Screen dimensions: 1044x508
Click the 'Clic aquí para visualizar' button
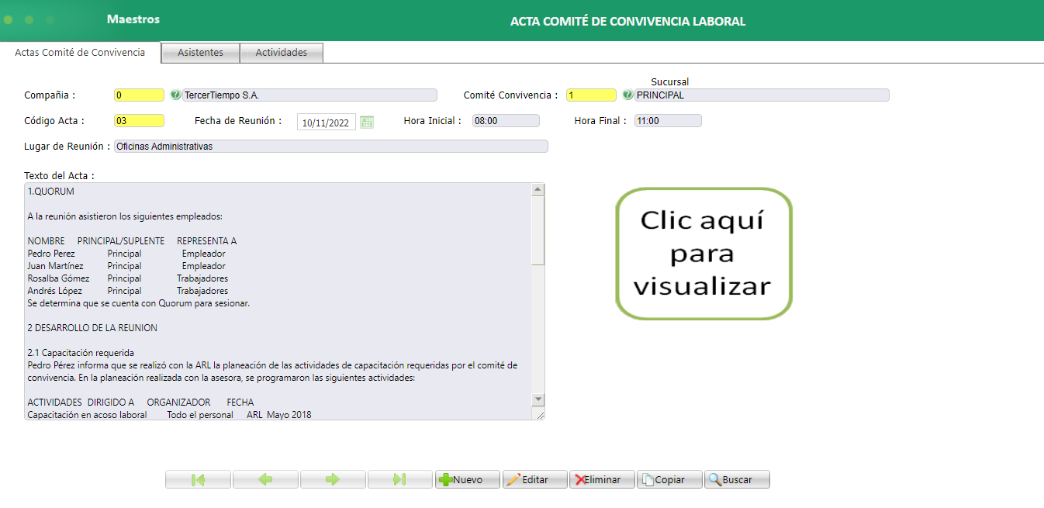click(x=703, y=254)
